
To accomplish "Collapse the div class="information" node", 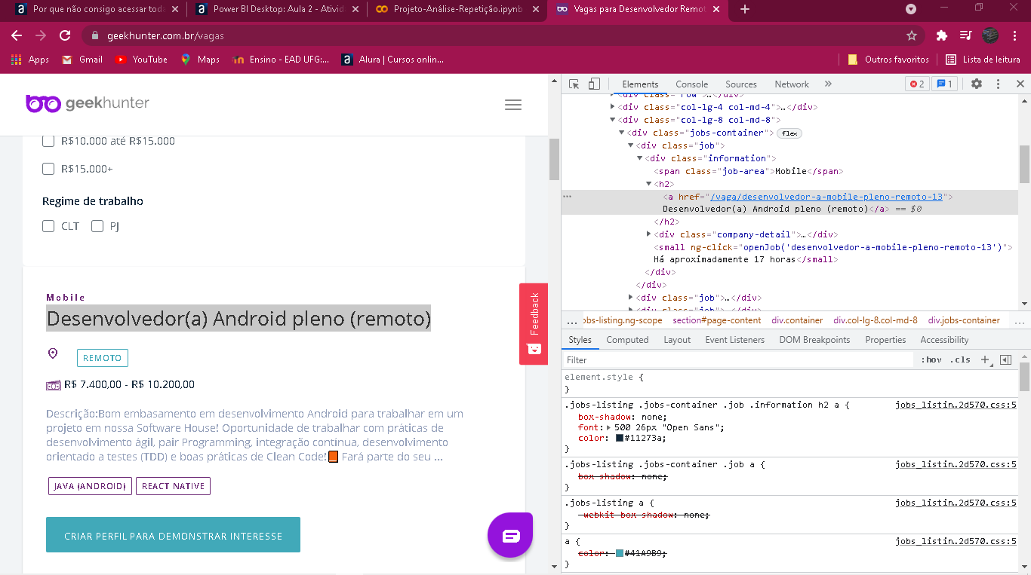I will (x=640, y=158).
